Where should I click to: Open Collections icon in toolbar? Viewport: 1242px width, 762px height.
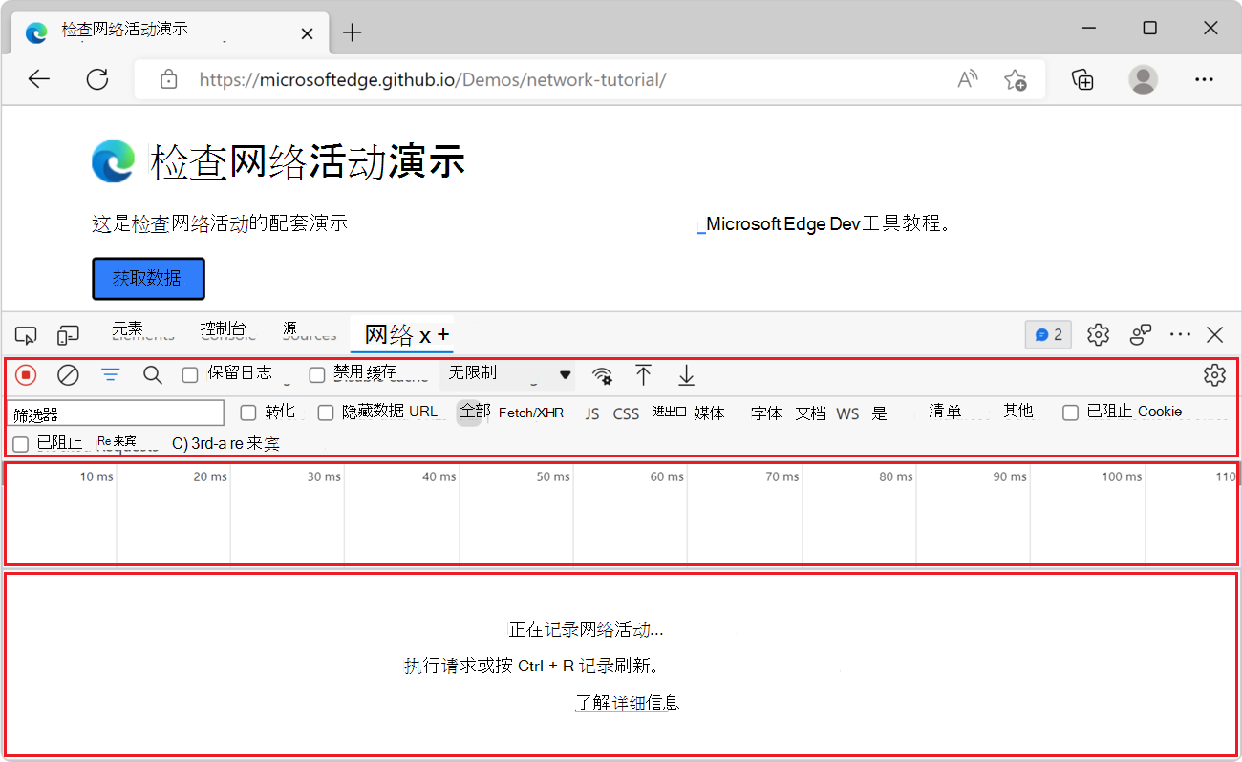(1082, 80)
